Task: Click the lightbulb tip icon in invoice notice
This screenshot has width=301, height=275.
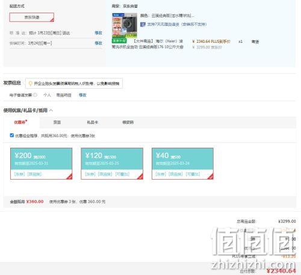Action: [30, 83]
